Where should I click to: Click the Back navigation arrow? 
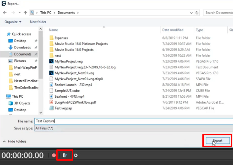(x=5, y=13)
